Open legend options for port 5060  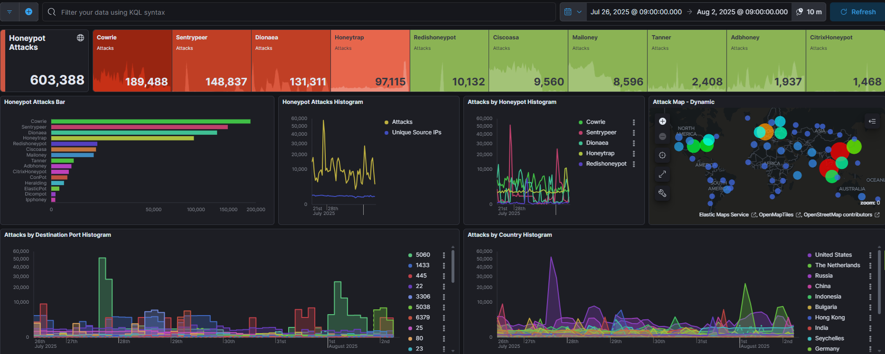[x=444, y=255]
